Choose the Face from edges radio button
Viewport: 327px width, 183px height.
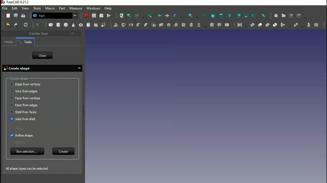point(12,105)
